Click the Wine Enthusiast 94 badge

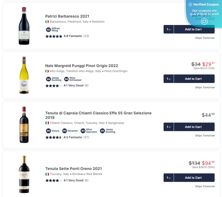(x=72, y=79)
